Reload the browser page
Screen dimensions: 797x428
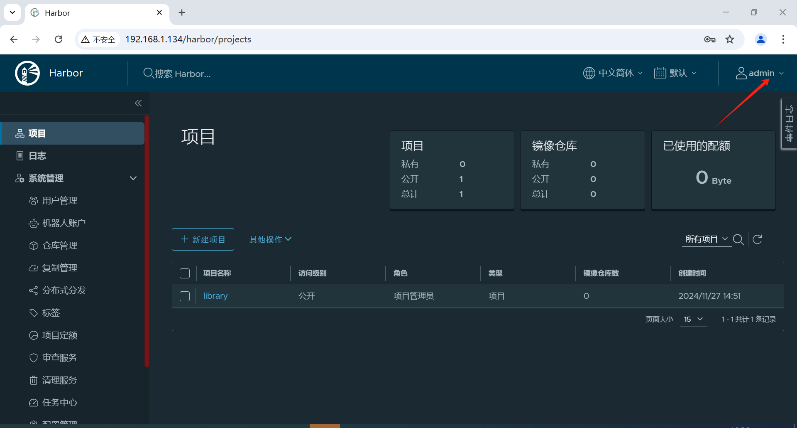(x=59, y=39)
